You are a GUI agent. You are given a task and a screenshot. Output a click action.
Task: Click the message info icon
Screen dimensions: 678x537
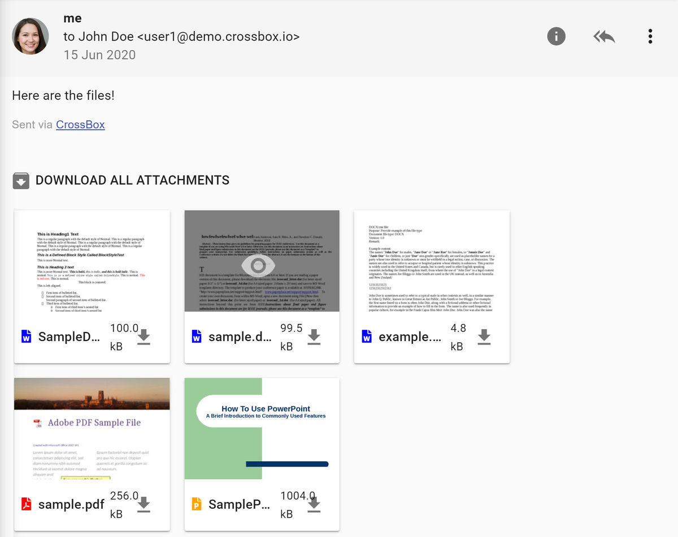click(556, 37)
